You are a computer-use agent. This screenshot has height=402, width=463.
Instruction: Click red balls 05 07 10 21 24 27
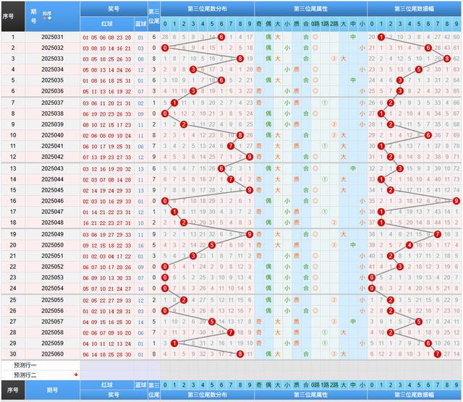[x=107, y=289]
